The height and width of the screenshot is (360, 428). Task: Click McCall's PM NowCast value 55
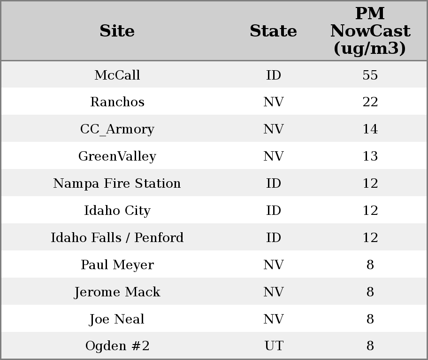(370, 75)
